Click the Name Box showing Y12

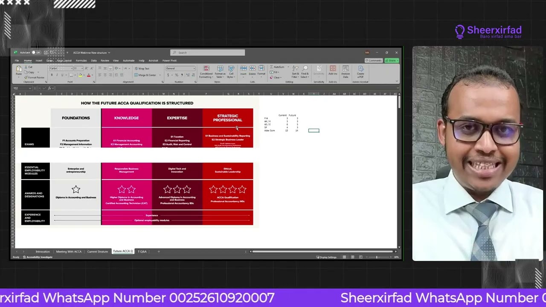22,88
